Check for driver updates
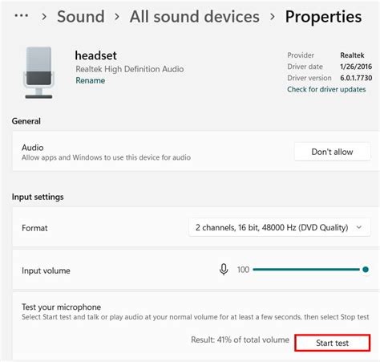This screenshot has width=380, height=362. [326, 89]
